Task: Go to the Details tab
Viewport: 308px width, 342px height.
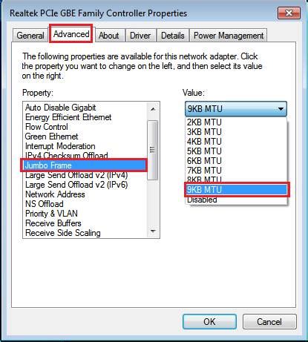Action: click(173, 36)
